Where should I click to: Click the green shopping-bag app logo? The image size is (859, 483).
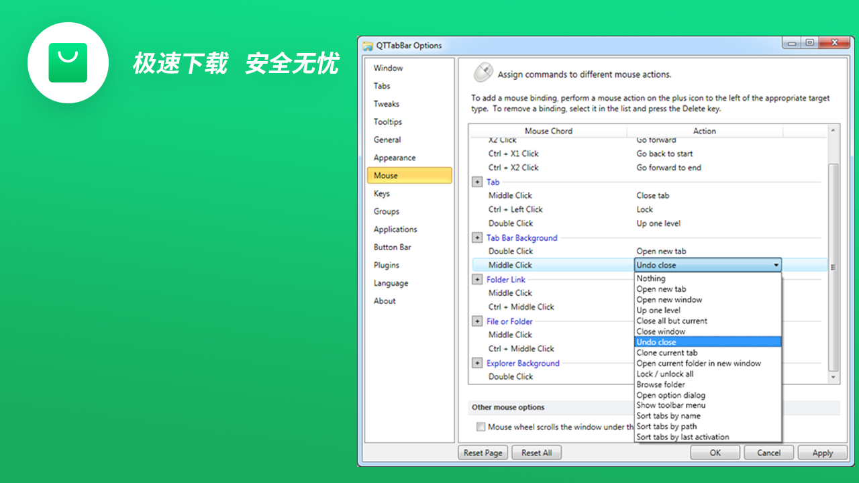[x=68, y=62]
